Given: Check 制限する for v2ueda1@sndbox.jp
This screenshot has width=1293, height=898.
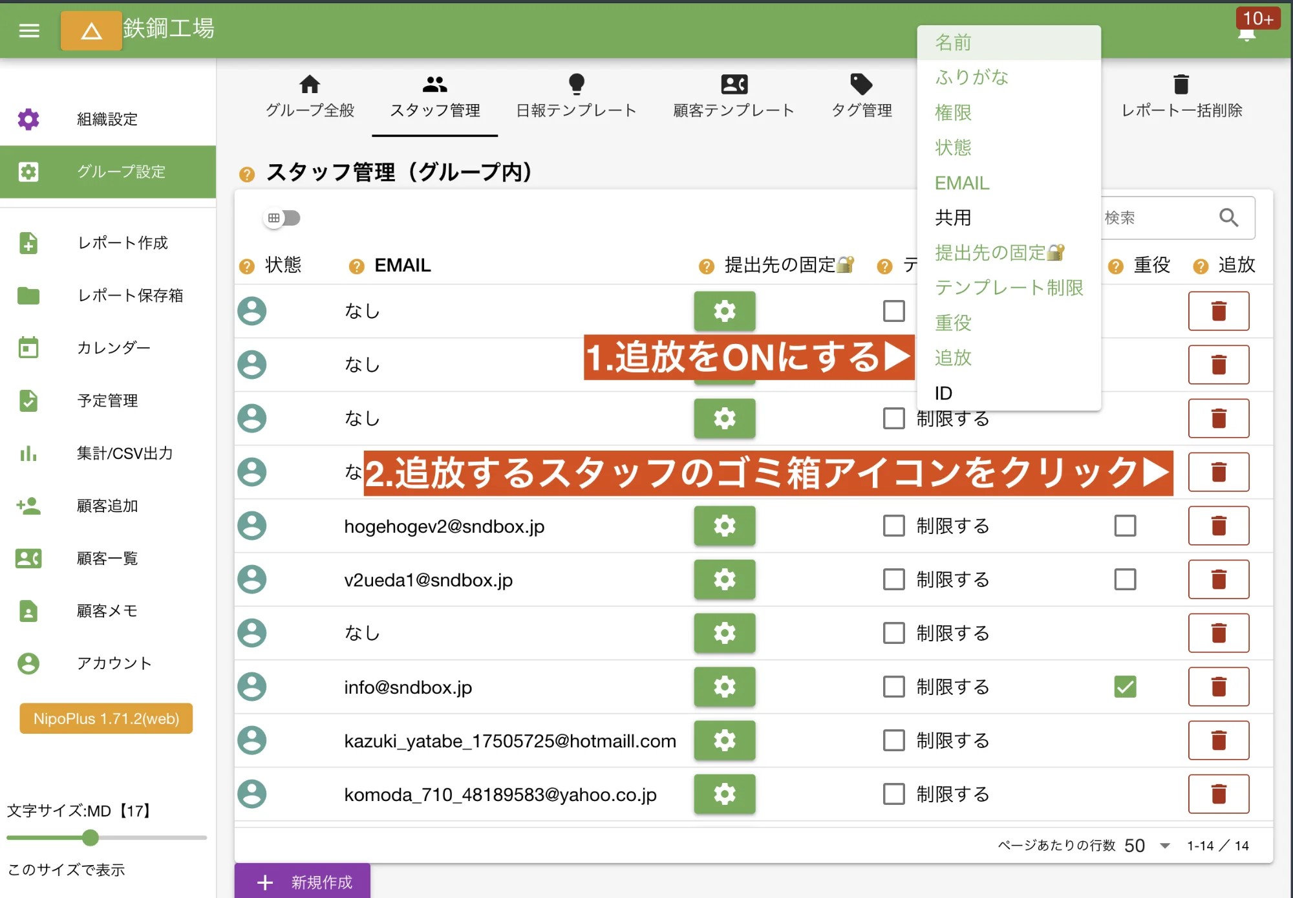Looking at the screenshot, I should point(893,580).
